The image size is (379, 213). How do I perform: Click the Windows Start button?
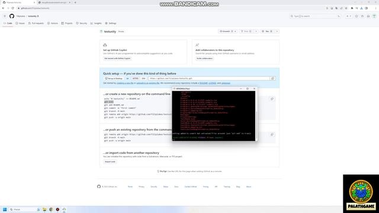coord(5,209)
